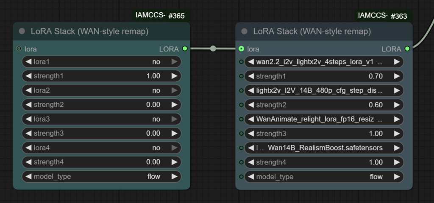Image resolution: width=434 pixels, height=203 pixels.
Task: Increase strength1 from 0.70 with right arrow
Action: [397, 76]
